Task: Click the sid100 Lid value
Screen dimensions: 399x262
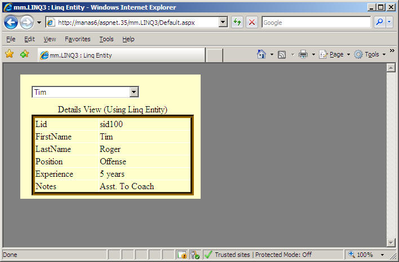Action: (111, 124)
